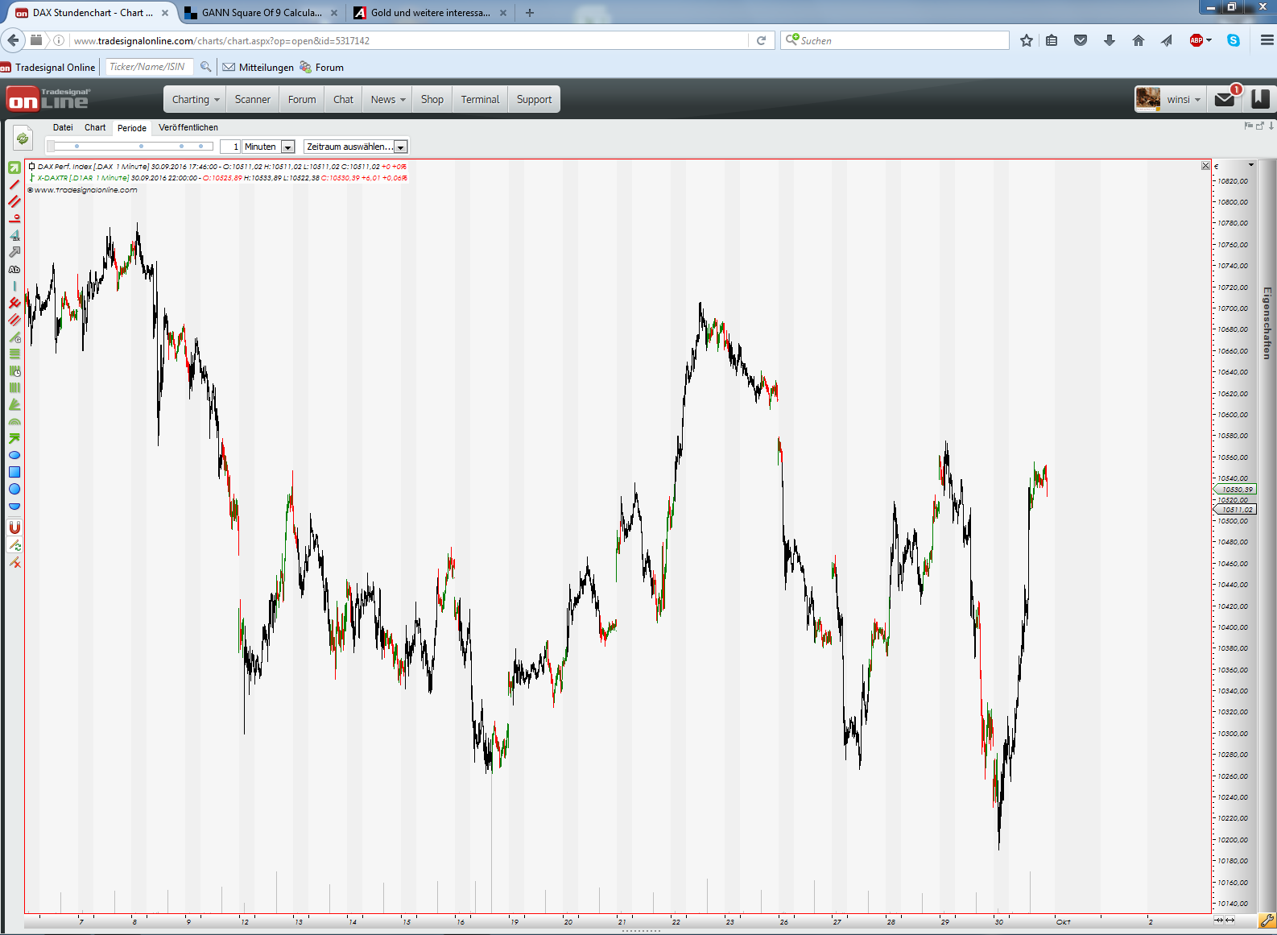
Task: Select the blue rectangle shape tool
Action: click(14, 472)
